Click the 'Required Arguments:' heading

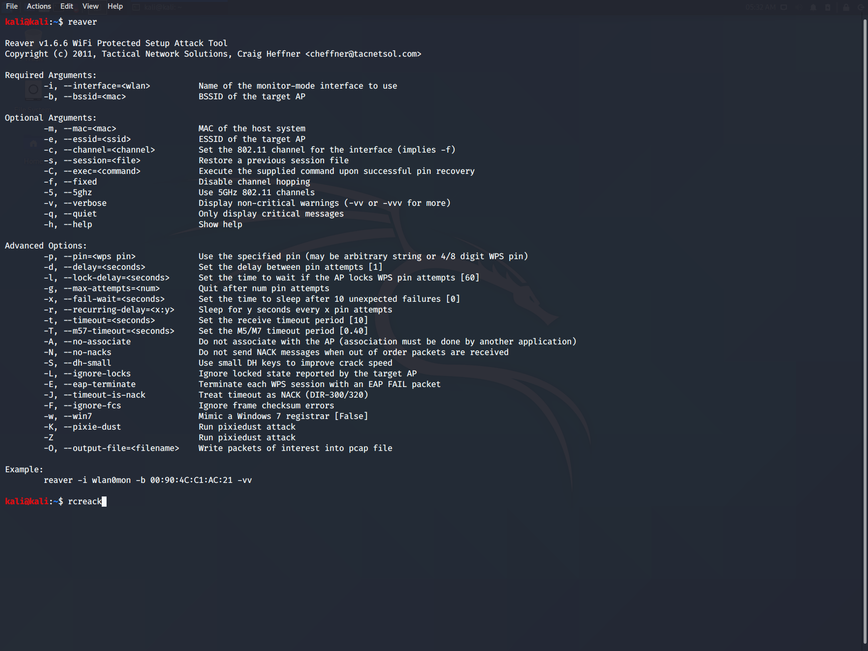pyautogui.click(x=51, y=75)
